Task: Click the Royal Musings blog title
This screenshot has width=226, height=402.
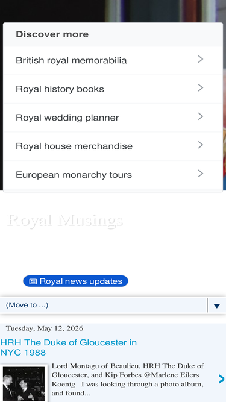Action: [65, 221]
